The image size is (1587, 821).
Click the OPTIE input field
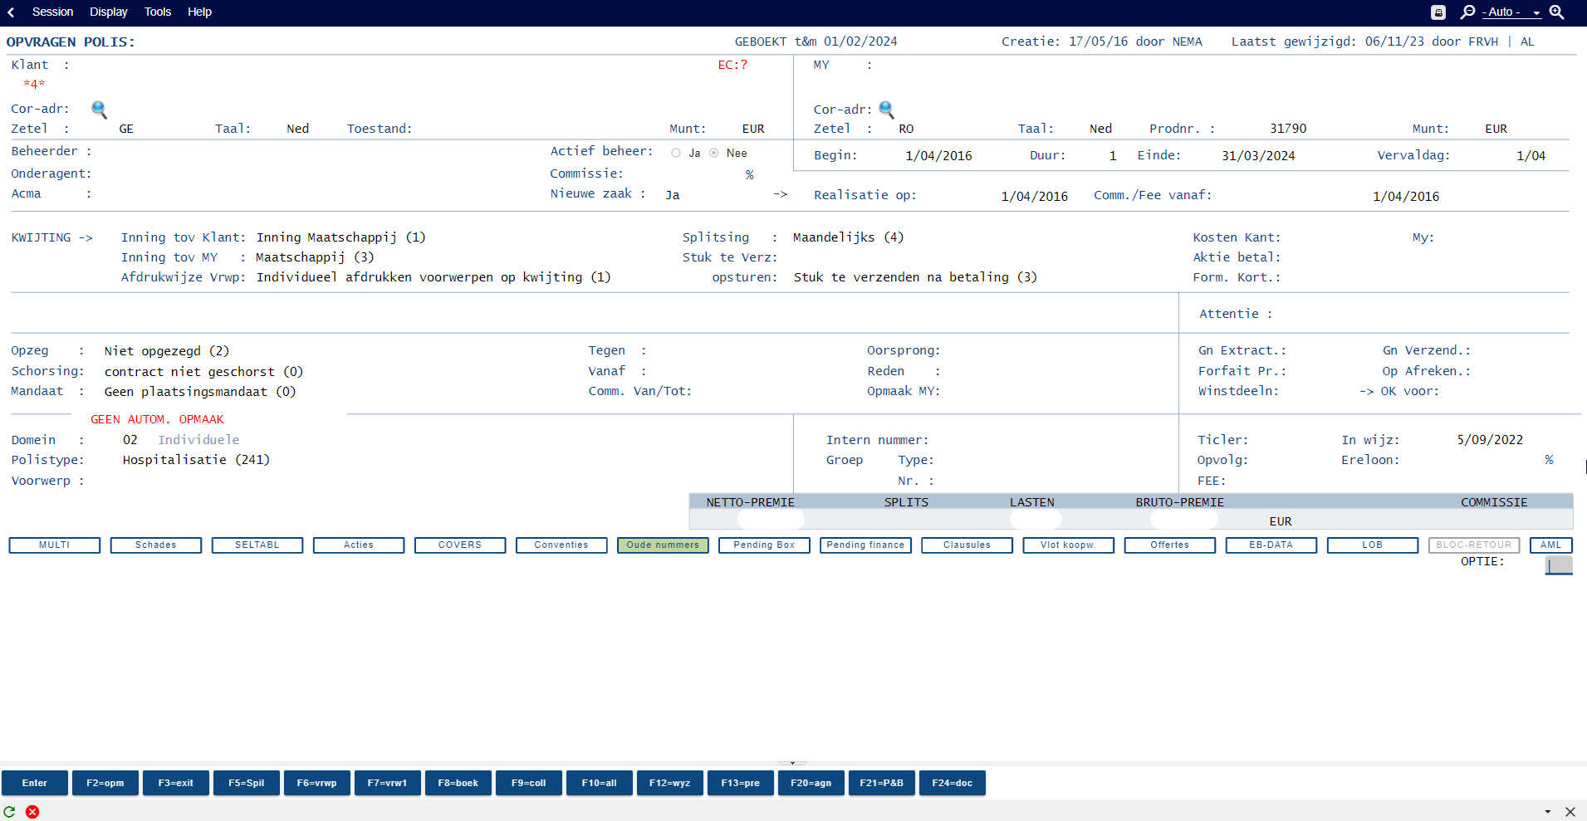pyautogui.click(x=1558, y=564)
